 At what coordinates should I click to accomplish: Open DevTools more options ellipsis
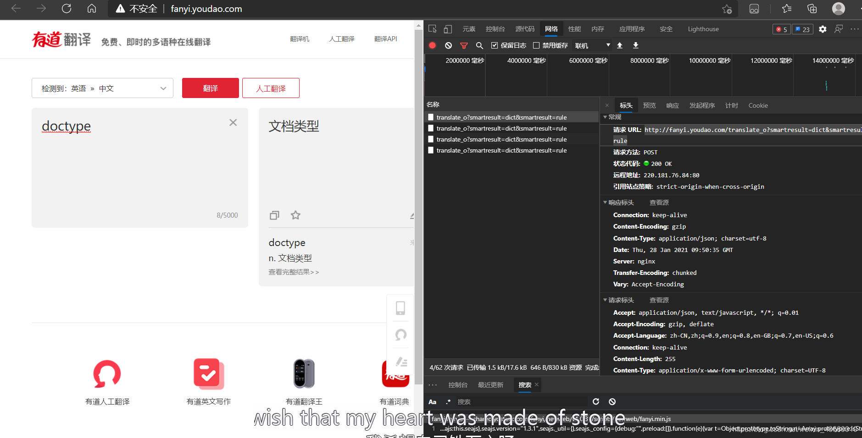tap(854, 29)
